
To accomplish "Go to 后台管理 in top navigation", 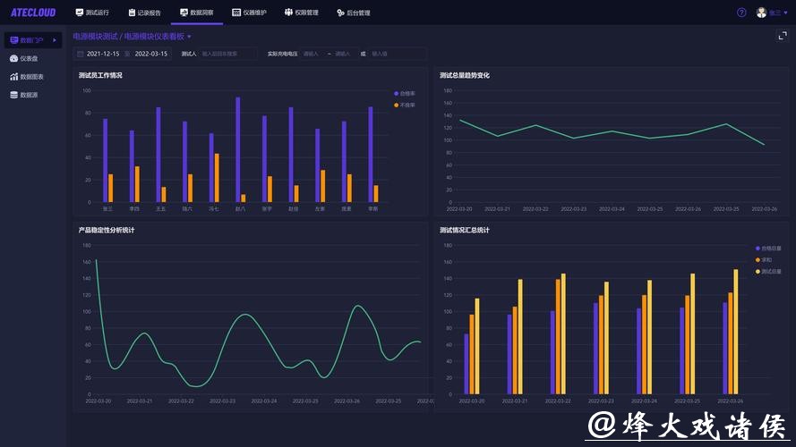I will (x=354, y=13).
